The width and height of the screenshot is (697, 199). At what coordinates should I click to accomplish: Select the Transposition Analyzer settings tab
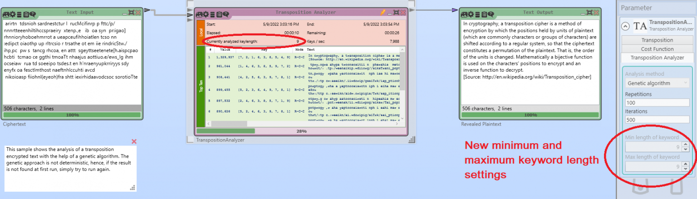(x=657, y=58)
